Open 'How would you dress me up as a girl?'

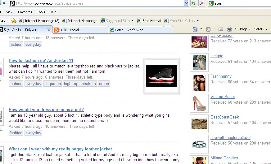coord(46,110)
